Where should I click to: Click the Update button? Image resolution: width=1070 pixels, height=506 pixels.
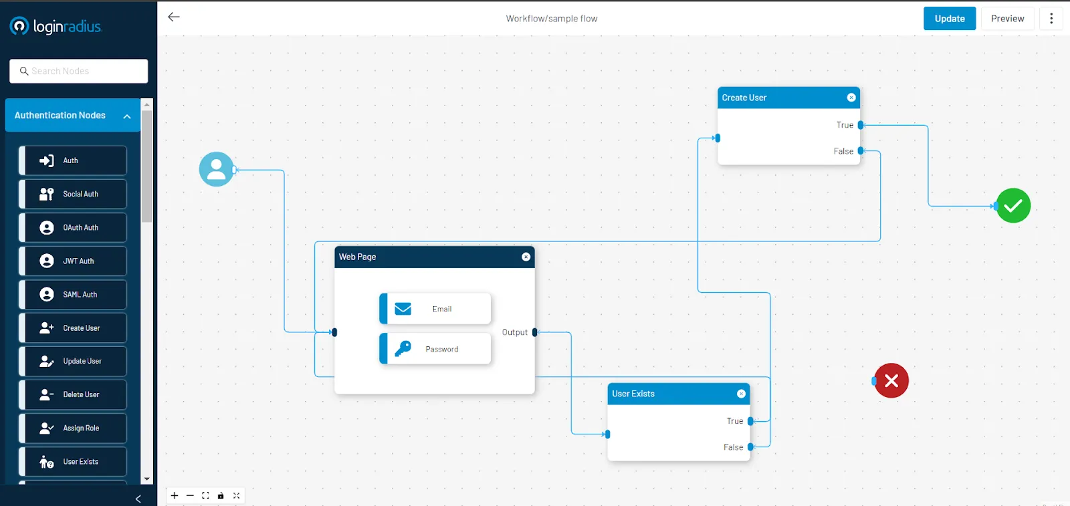(x=949, y=19)
